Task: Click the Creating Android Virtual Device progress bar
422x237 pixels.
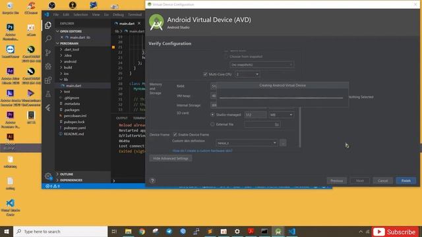Action: click(282, 98)
